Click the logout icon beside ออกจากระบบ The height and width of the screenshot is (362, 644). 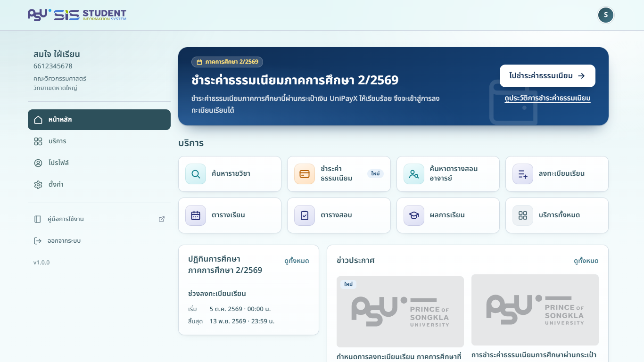38,241
